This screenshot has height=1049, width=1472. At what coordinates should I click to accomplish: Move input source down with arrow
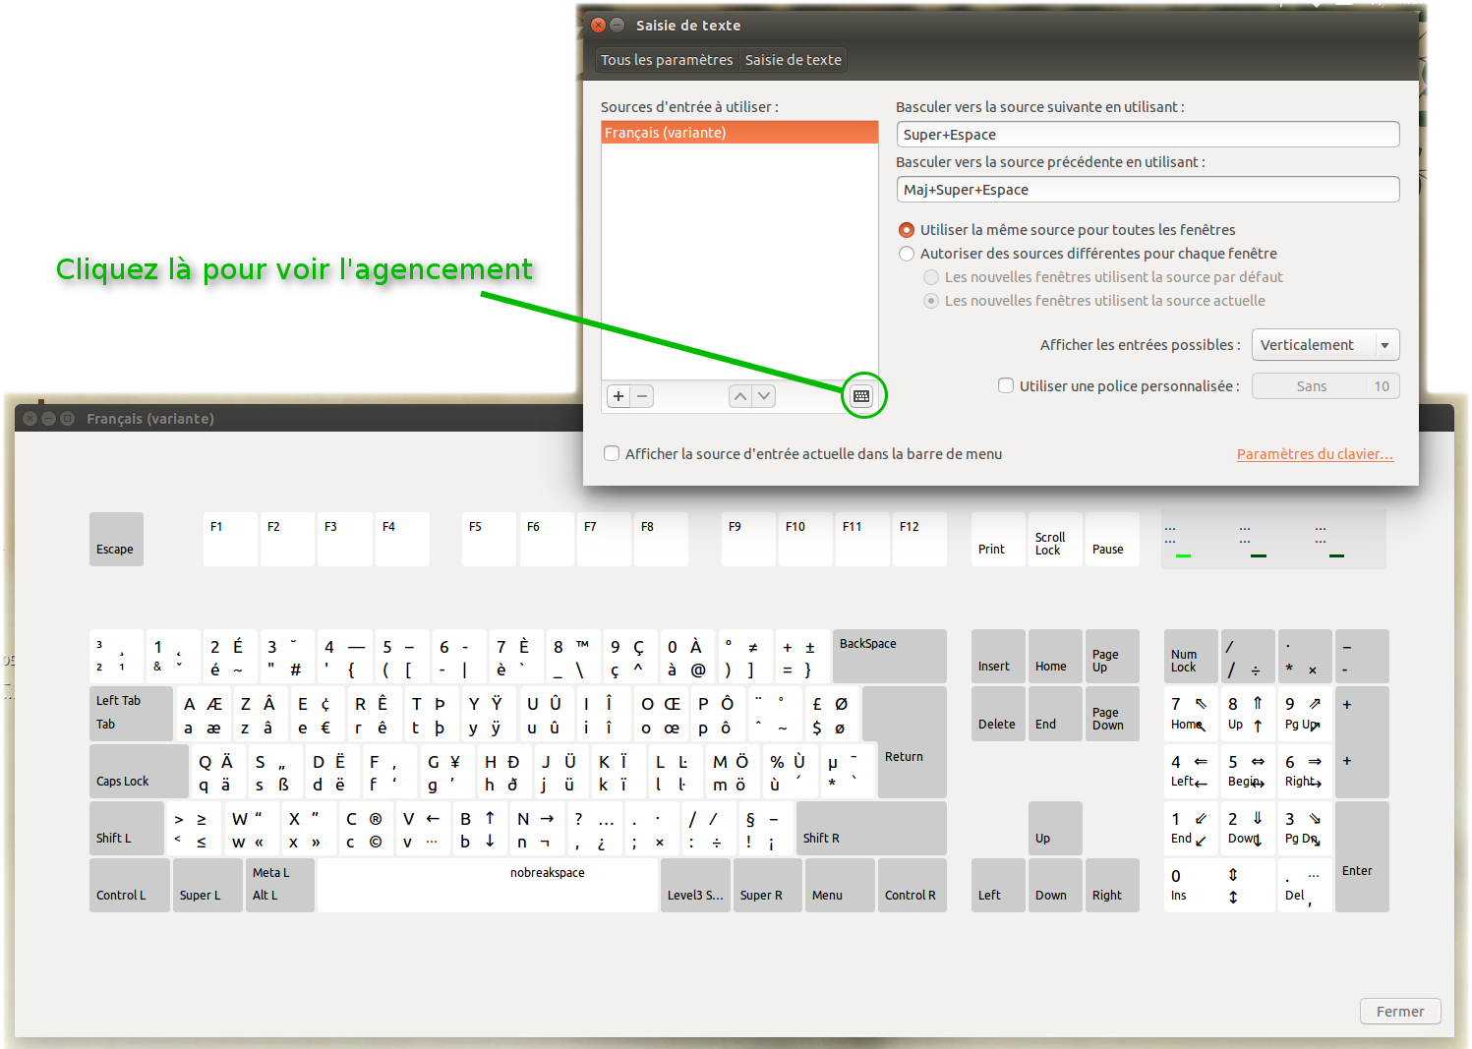[x=764, y=396]
